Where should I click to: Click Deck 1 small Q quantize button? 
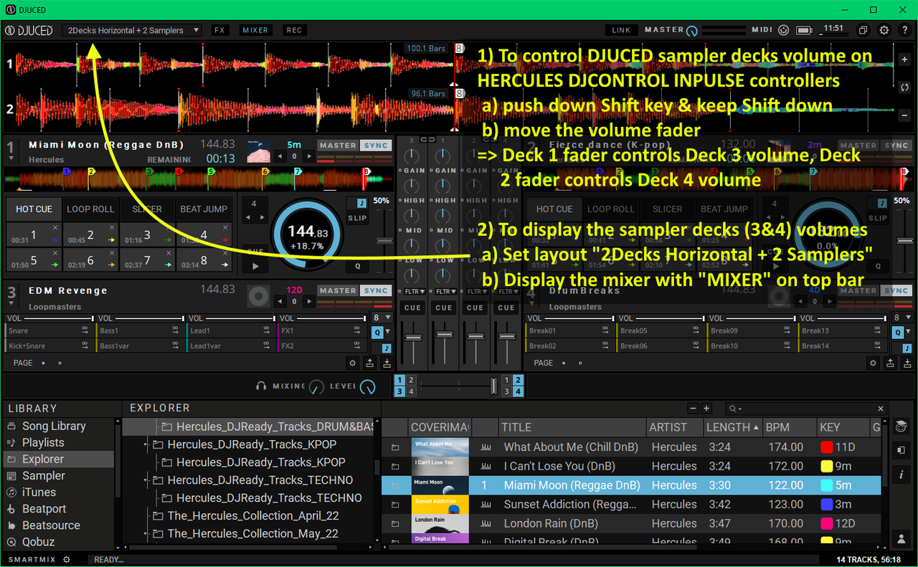[x=357, y=266]
